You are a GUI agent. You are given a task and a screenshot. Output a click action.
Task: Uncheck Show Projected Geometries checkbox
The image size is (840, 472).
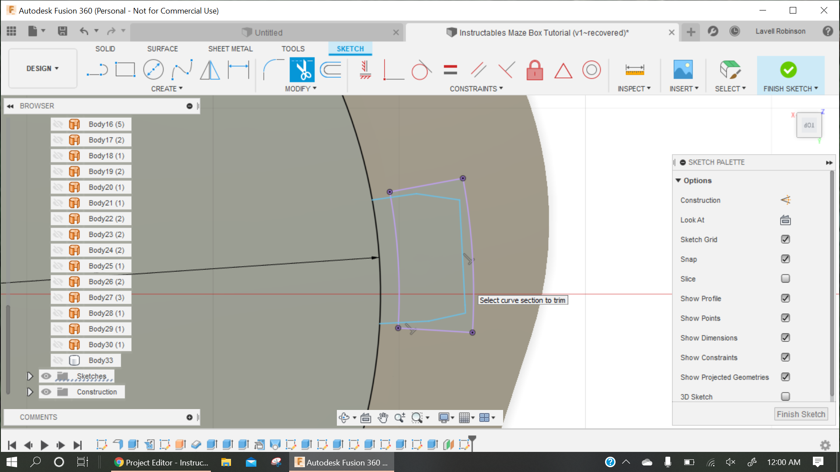(x=785, y=377)
